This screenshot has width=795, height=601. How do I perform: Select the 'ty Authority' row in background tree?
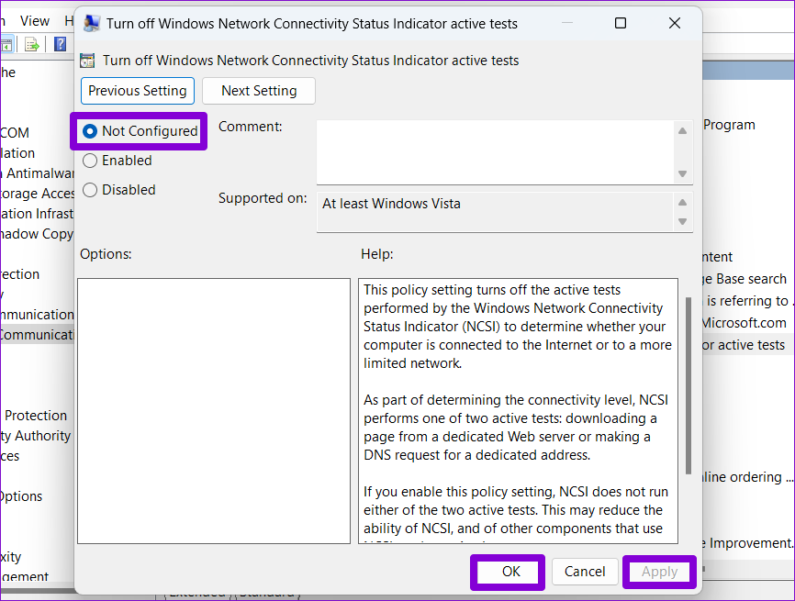[36, 436]
